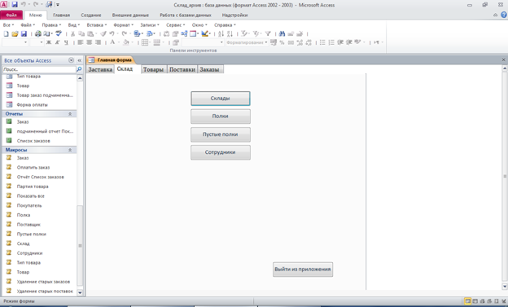This screenshot has width=508, height=307.
Task: Click the Percent style icon
Action: tap(282, 42)
